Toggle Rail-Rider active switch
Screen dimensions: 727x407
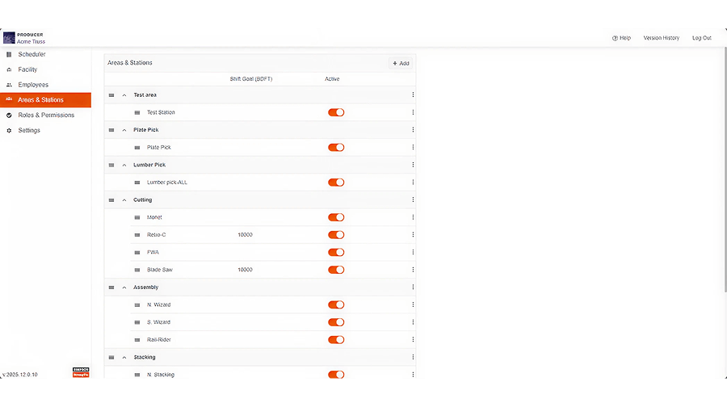[x=336, y=340]
